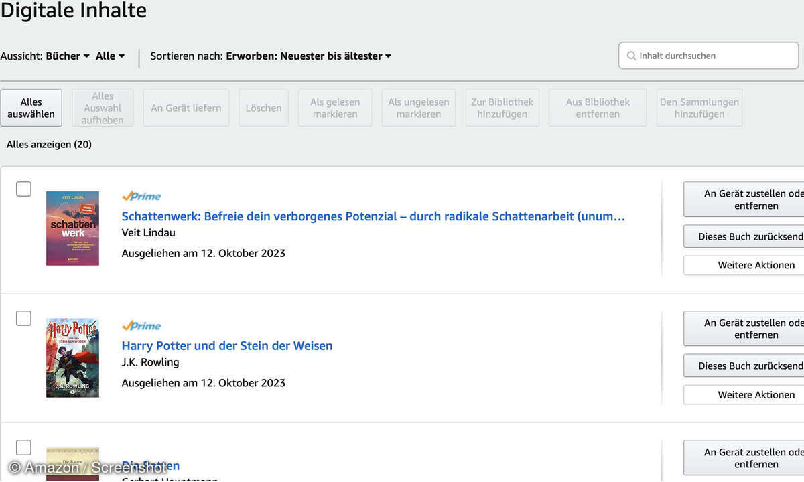Click An Gerät liefern button

click(x=186, y=108)
